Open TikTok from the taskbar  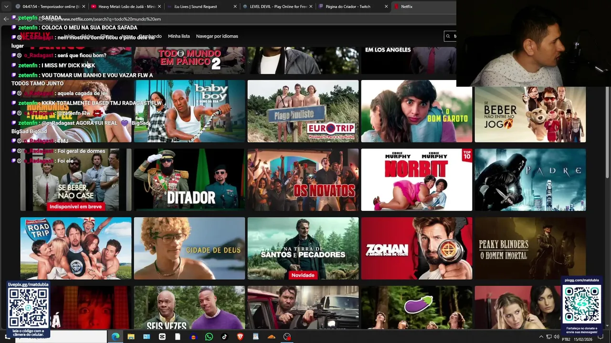(x=224, y=337)
